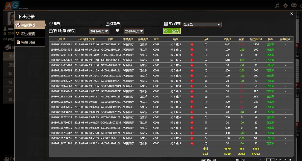Click the green 查询 search button
Viewport: 302px width, 161px height.
point(172,31)
